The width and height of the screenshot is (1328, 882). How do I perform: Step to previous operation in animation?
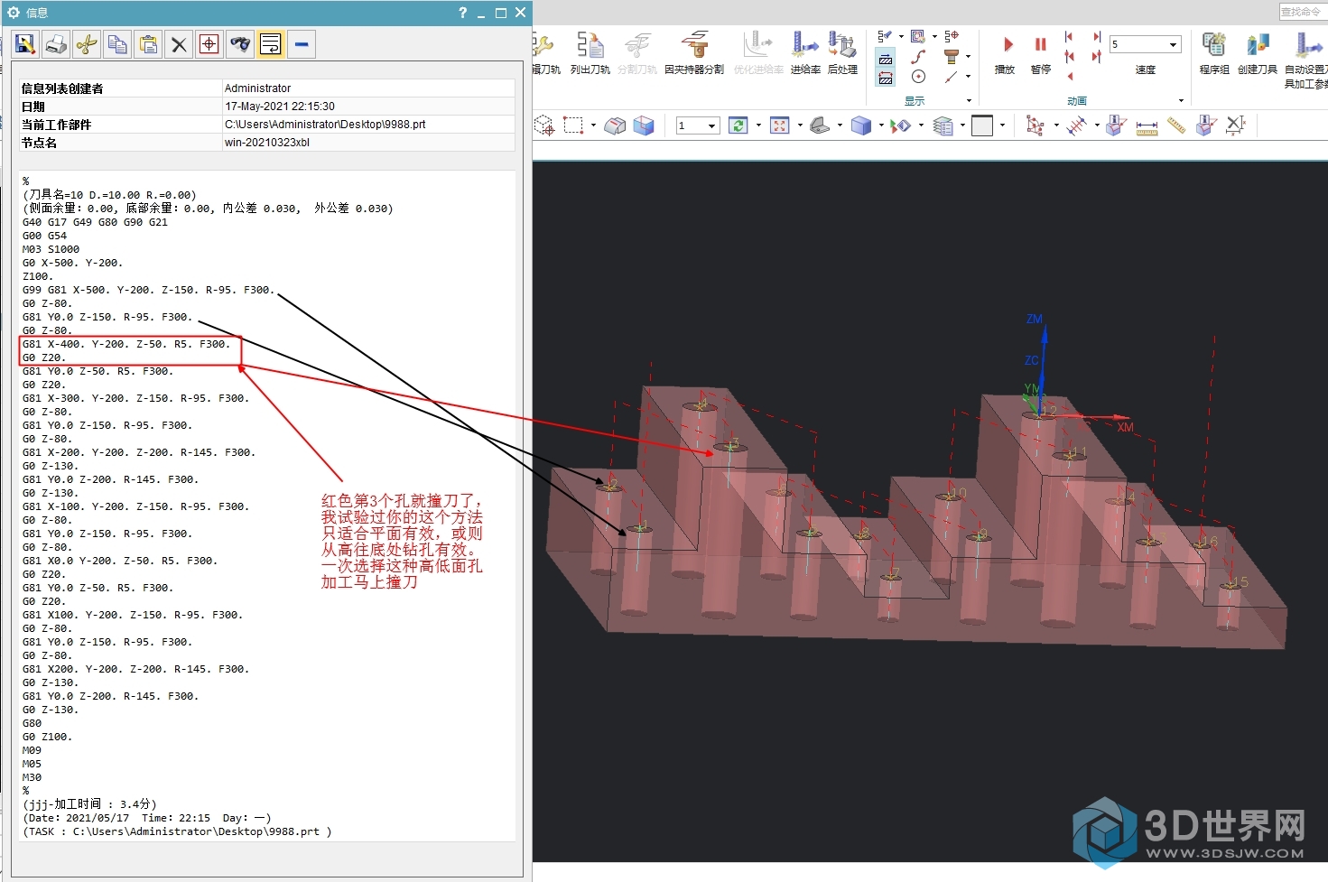coord(1069,37)
